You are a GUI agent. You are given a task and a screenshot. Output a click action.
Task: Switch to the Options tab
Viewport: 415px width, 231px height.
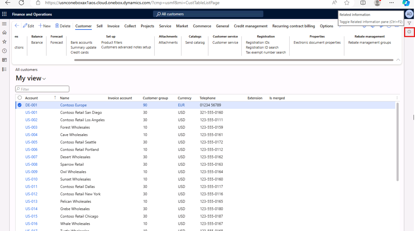[326, 26]
